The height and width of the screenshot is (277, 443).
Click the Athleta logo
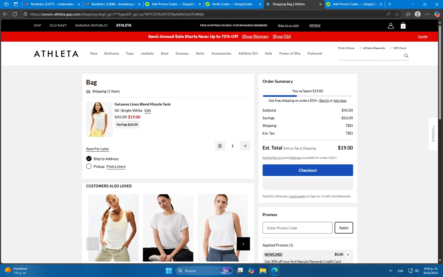coord(56,54)
